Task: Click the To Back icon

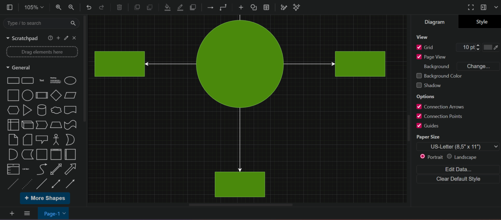Action: click(x=150, y=7)
